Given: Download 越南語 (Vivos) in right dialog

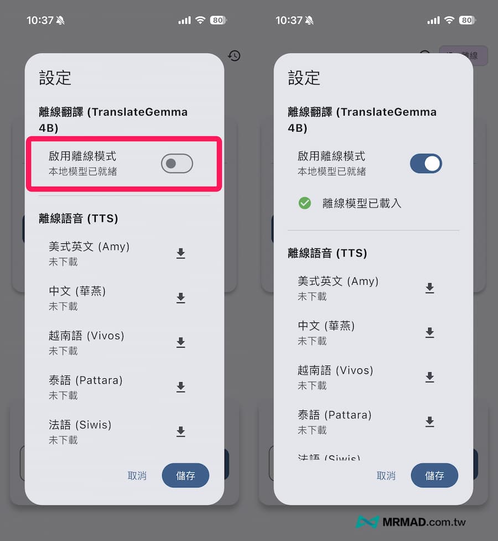Looking at the screenshot, I should (430, 377).
